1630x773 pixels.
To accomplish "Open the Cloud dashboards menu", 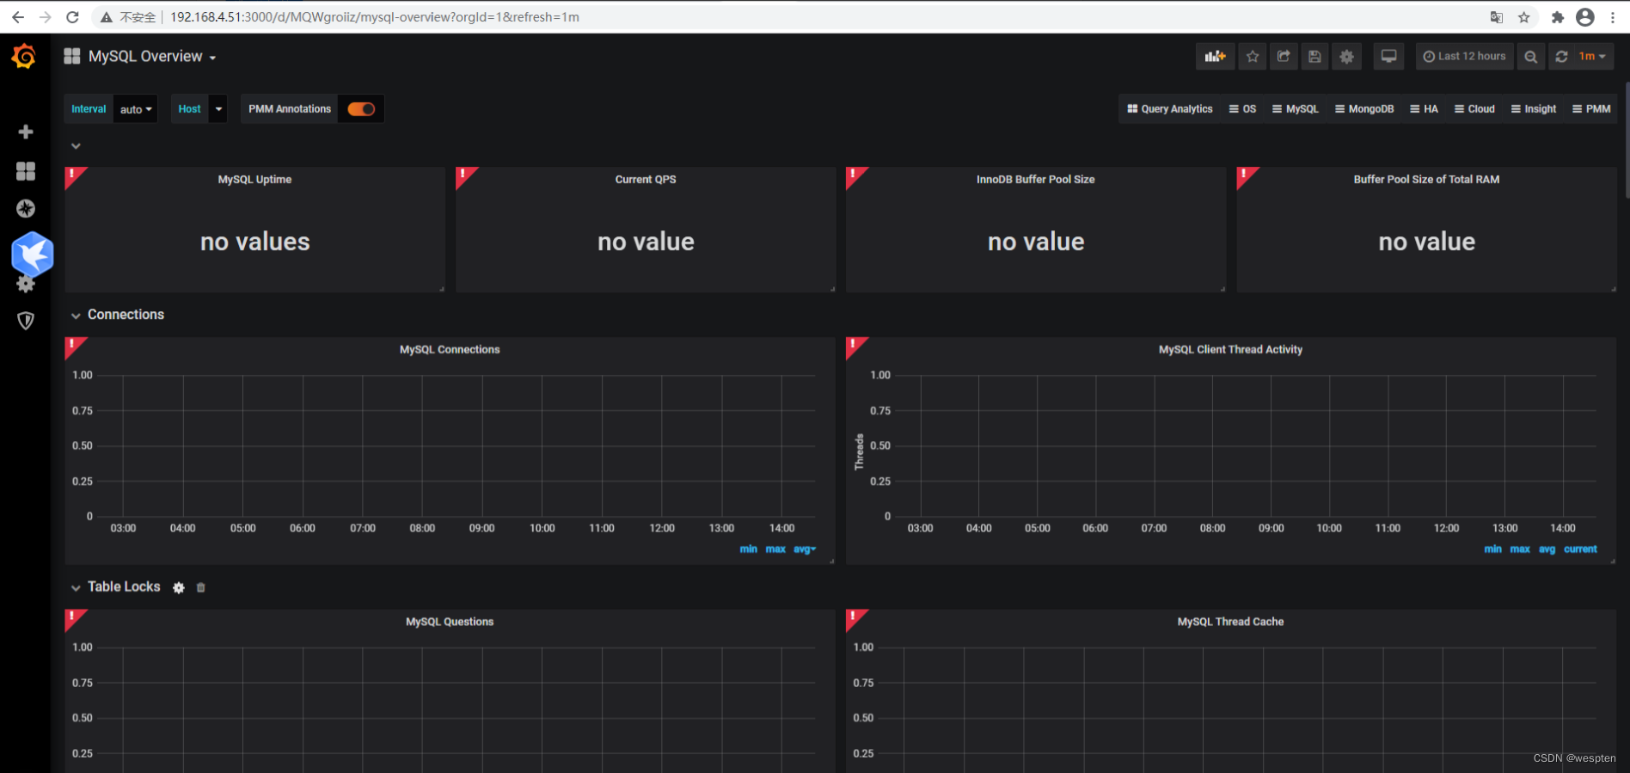I will (1474, 109).
